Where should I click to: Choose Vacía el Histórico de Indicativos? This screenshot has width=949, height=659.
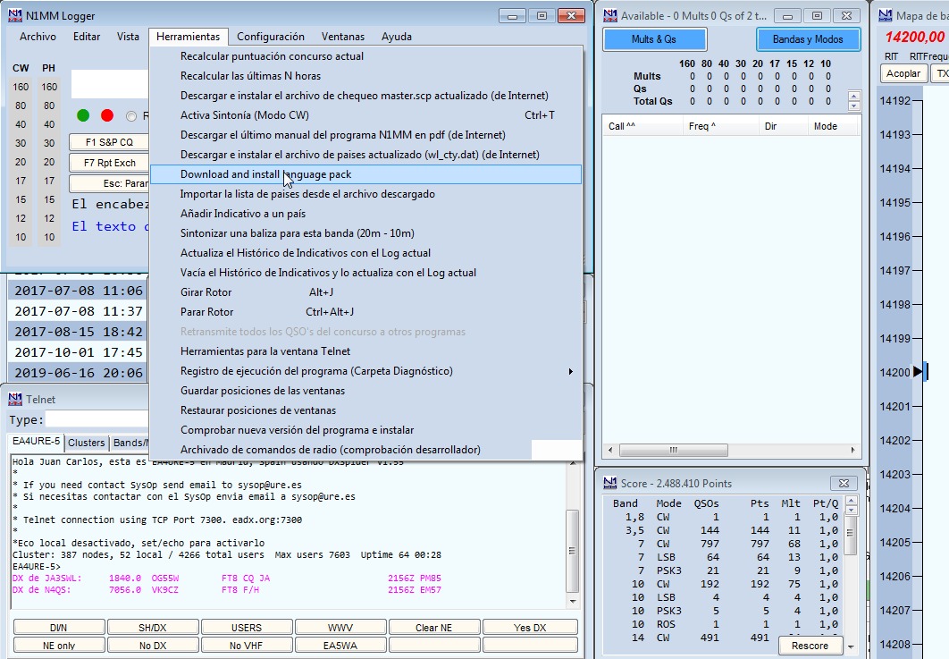click(365, 273)
